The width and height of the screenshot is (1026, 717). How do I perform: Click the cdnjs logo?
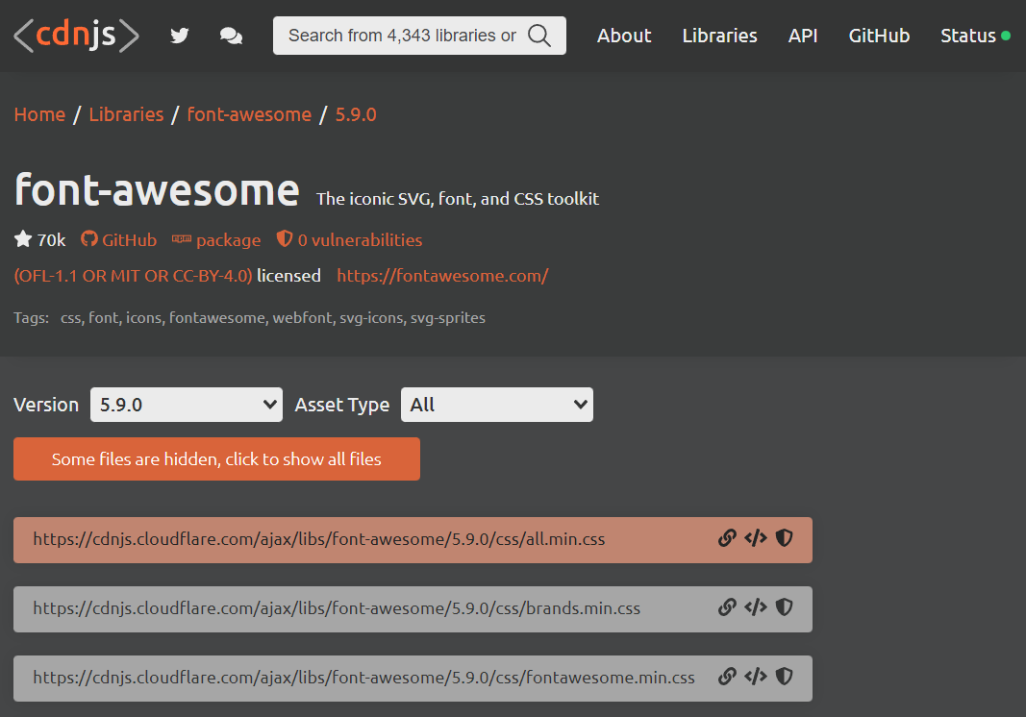click(77, 36)
